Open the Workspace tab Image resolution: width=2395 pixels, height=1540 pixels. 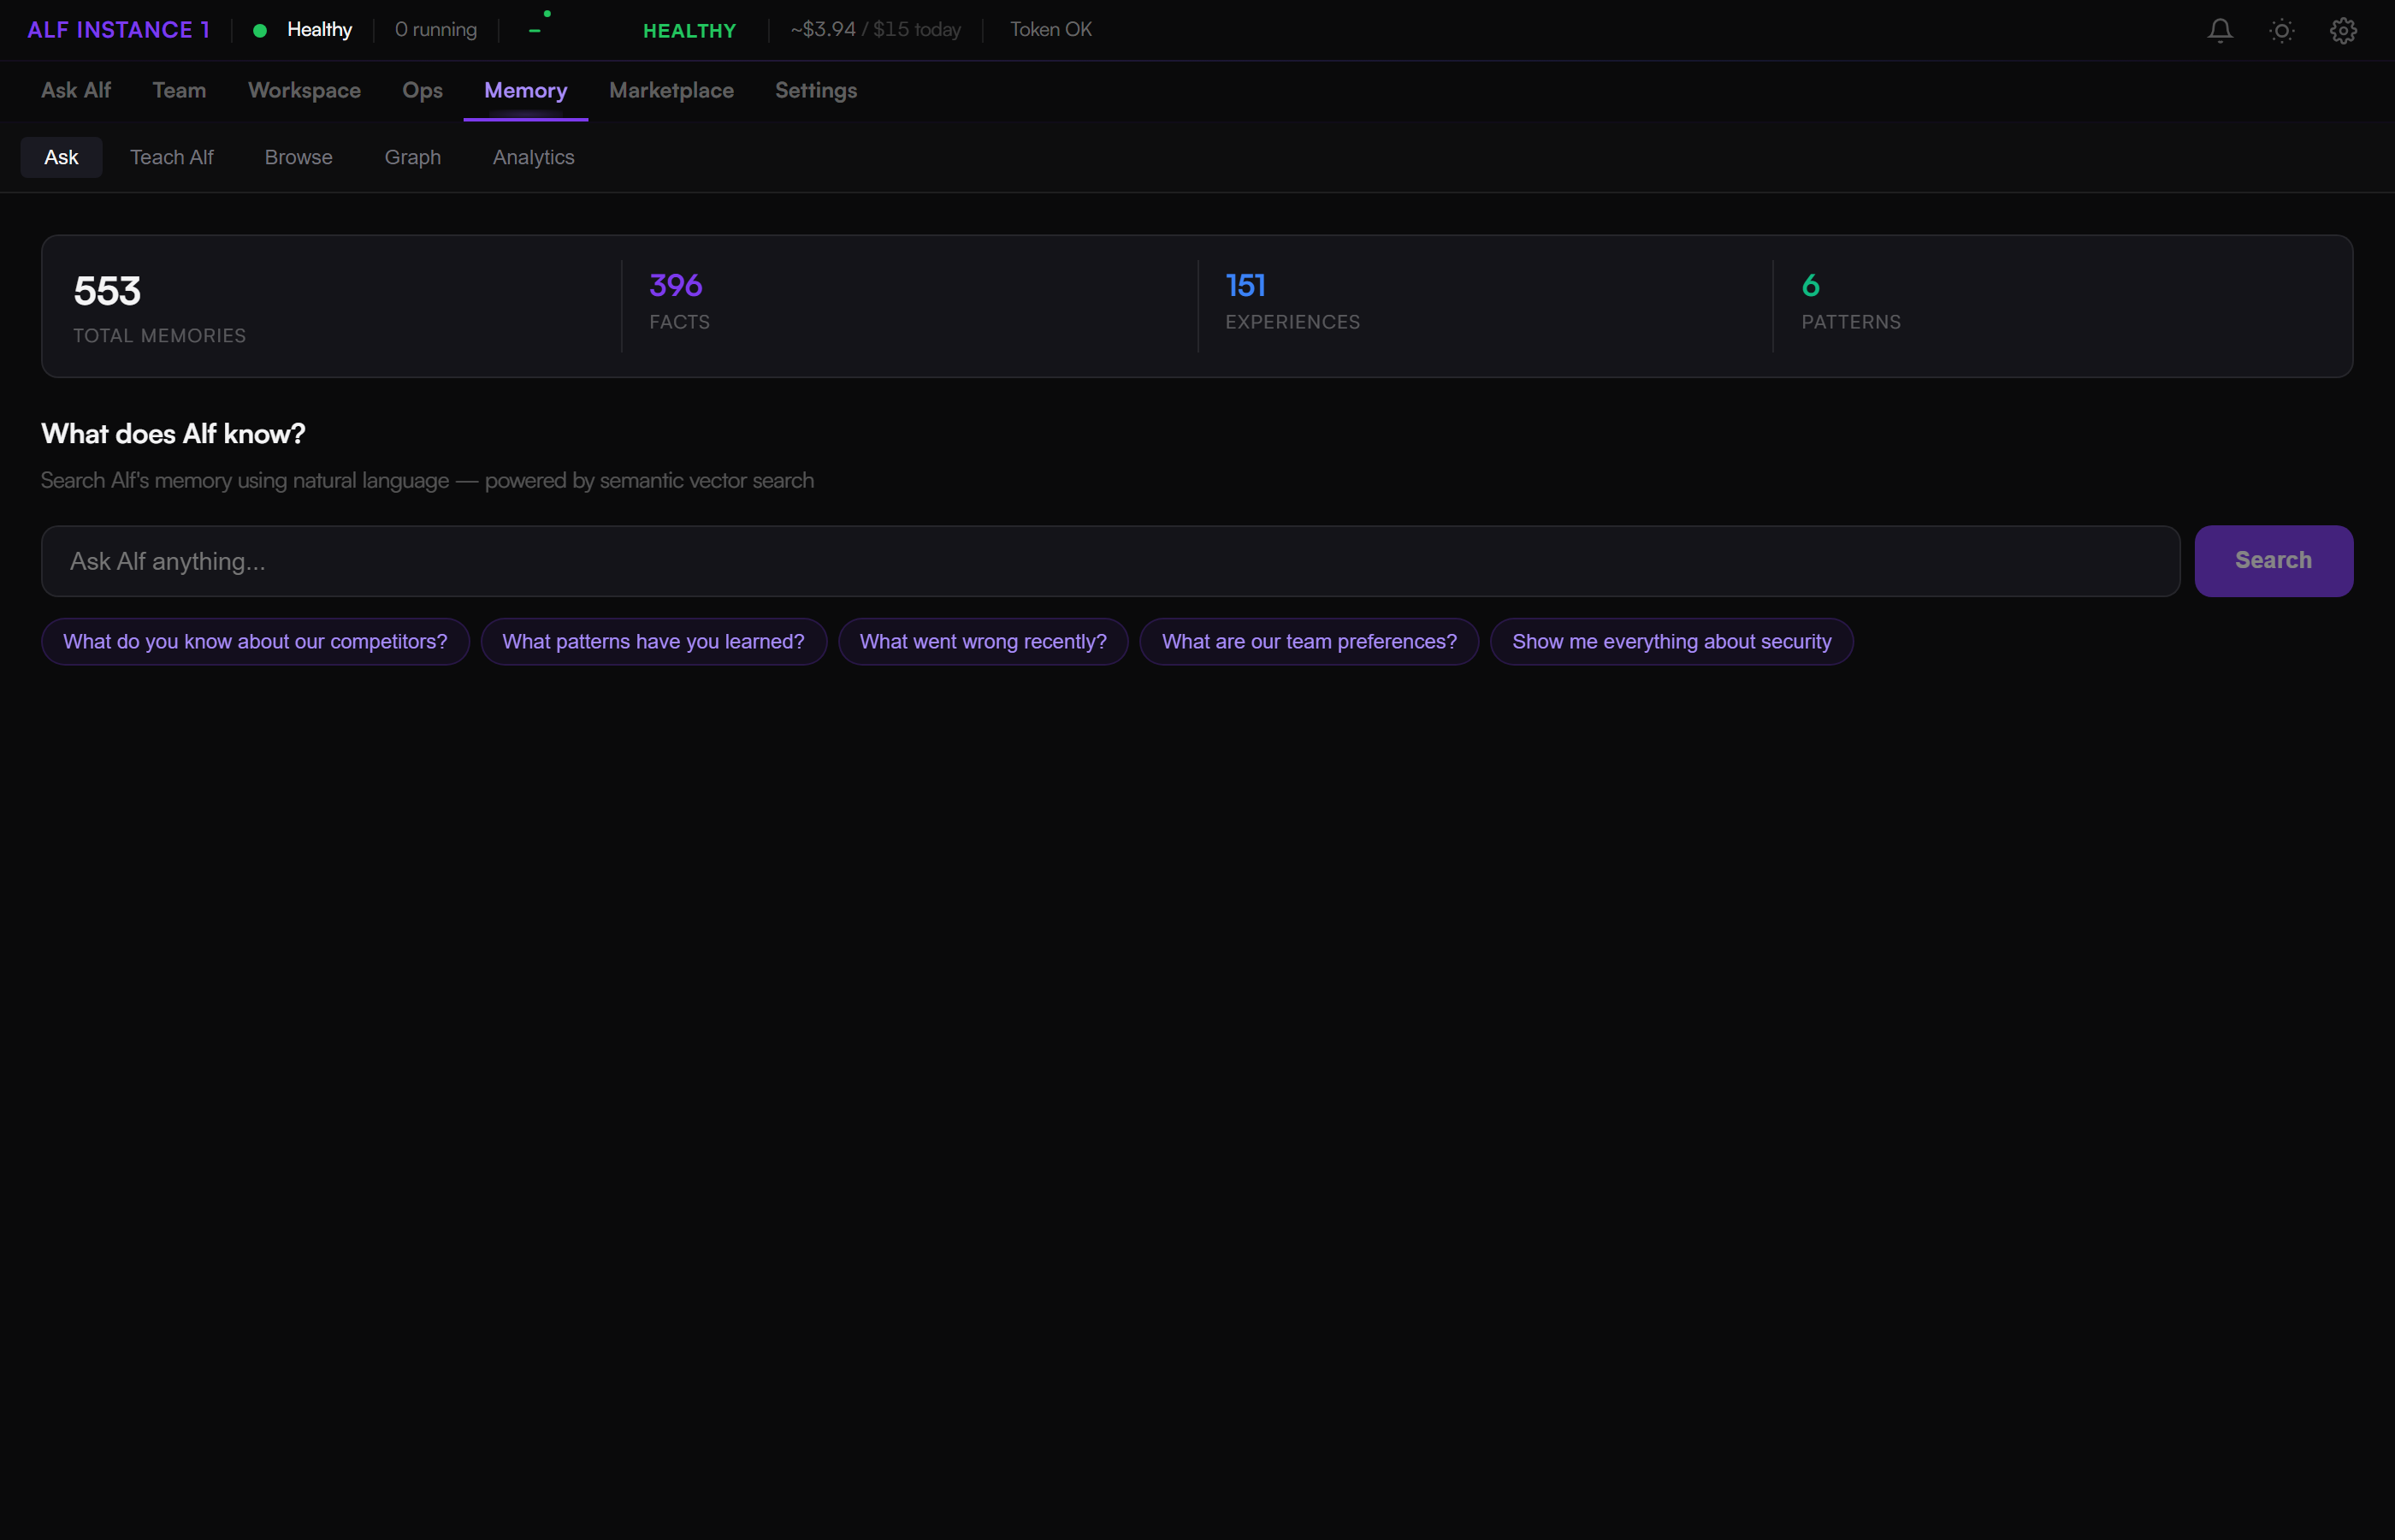(x=304, y=90)
